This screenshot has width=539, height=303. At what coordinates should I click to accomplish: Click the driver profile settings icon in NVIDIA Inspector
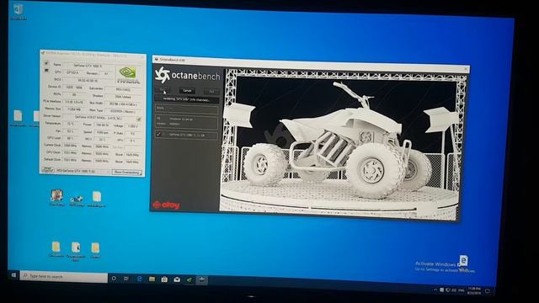[138, 119]
